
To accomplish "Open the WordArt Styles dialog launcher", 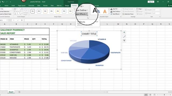I will pyautogui.click(x=121, y=17).
